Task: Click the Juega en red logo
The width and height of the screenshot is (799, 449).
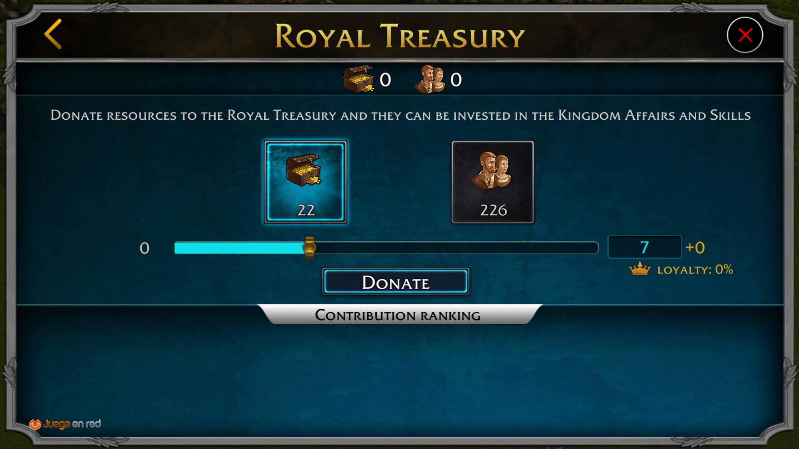Action: point(65,424)
